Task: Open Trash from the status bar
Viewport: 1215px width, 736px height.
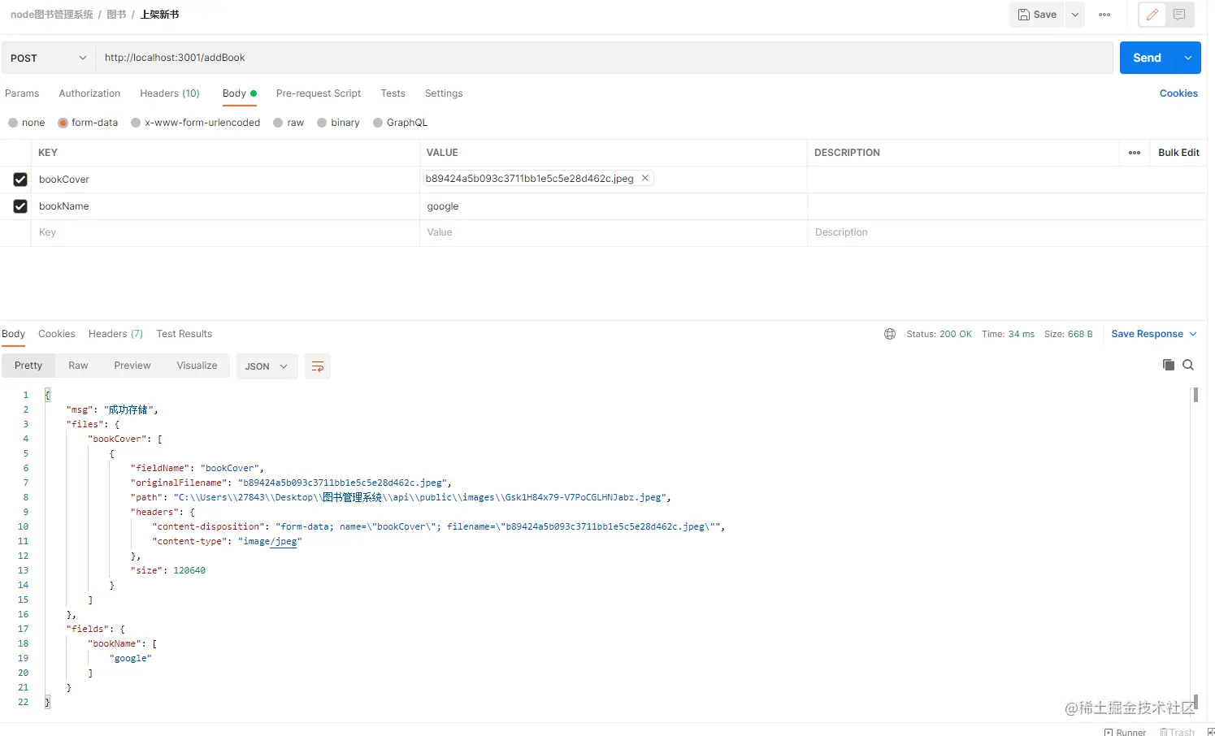Action: 1177,732
